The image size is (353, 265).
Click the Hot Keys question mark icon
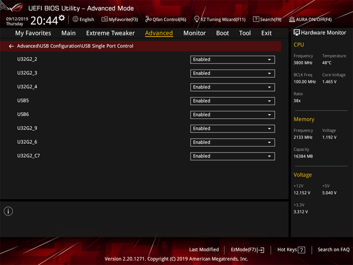tap(301, 250)
